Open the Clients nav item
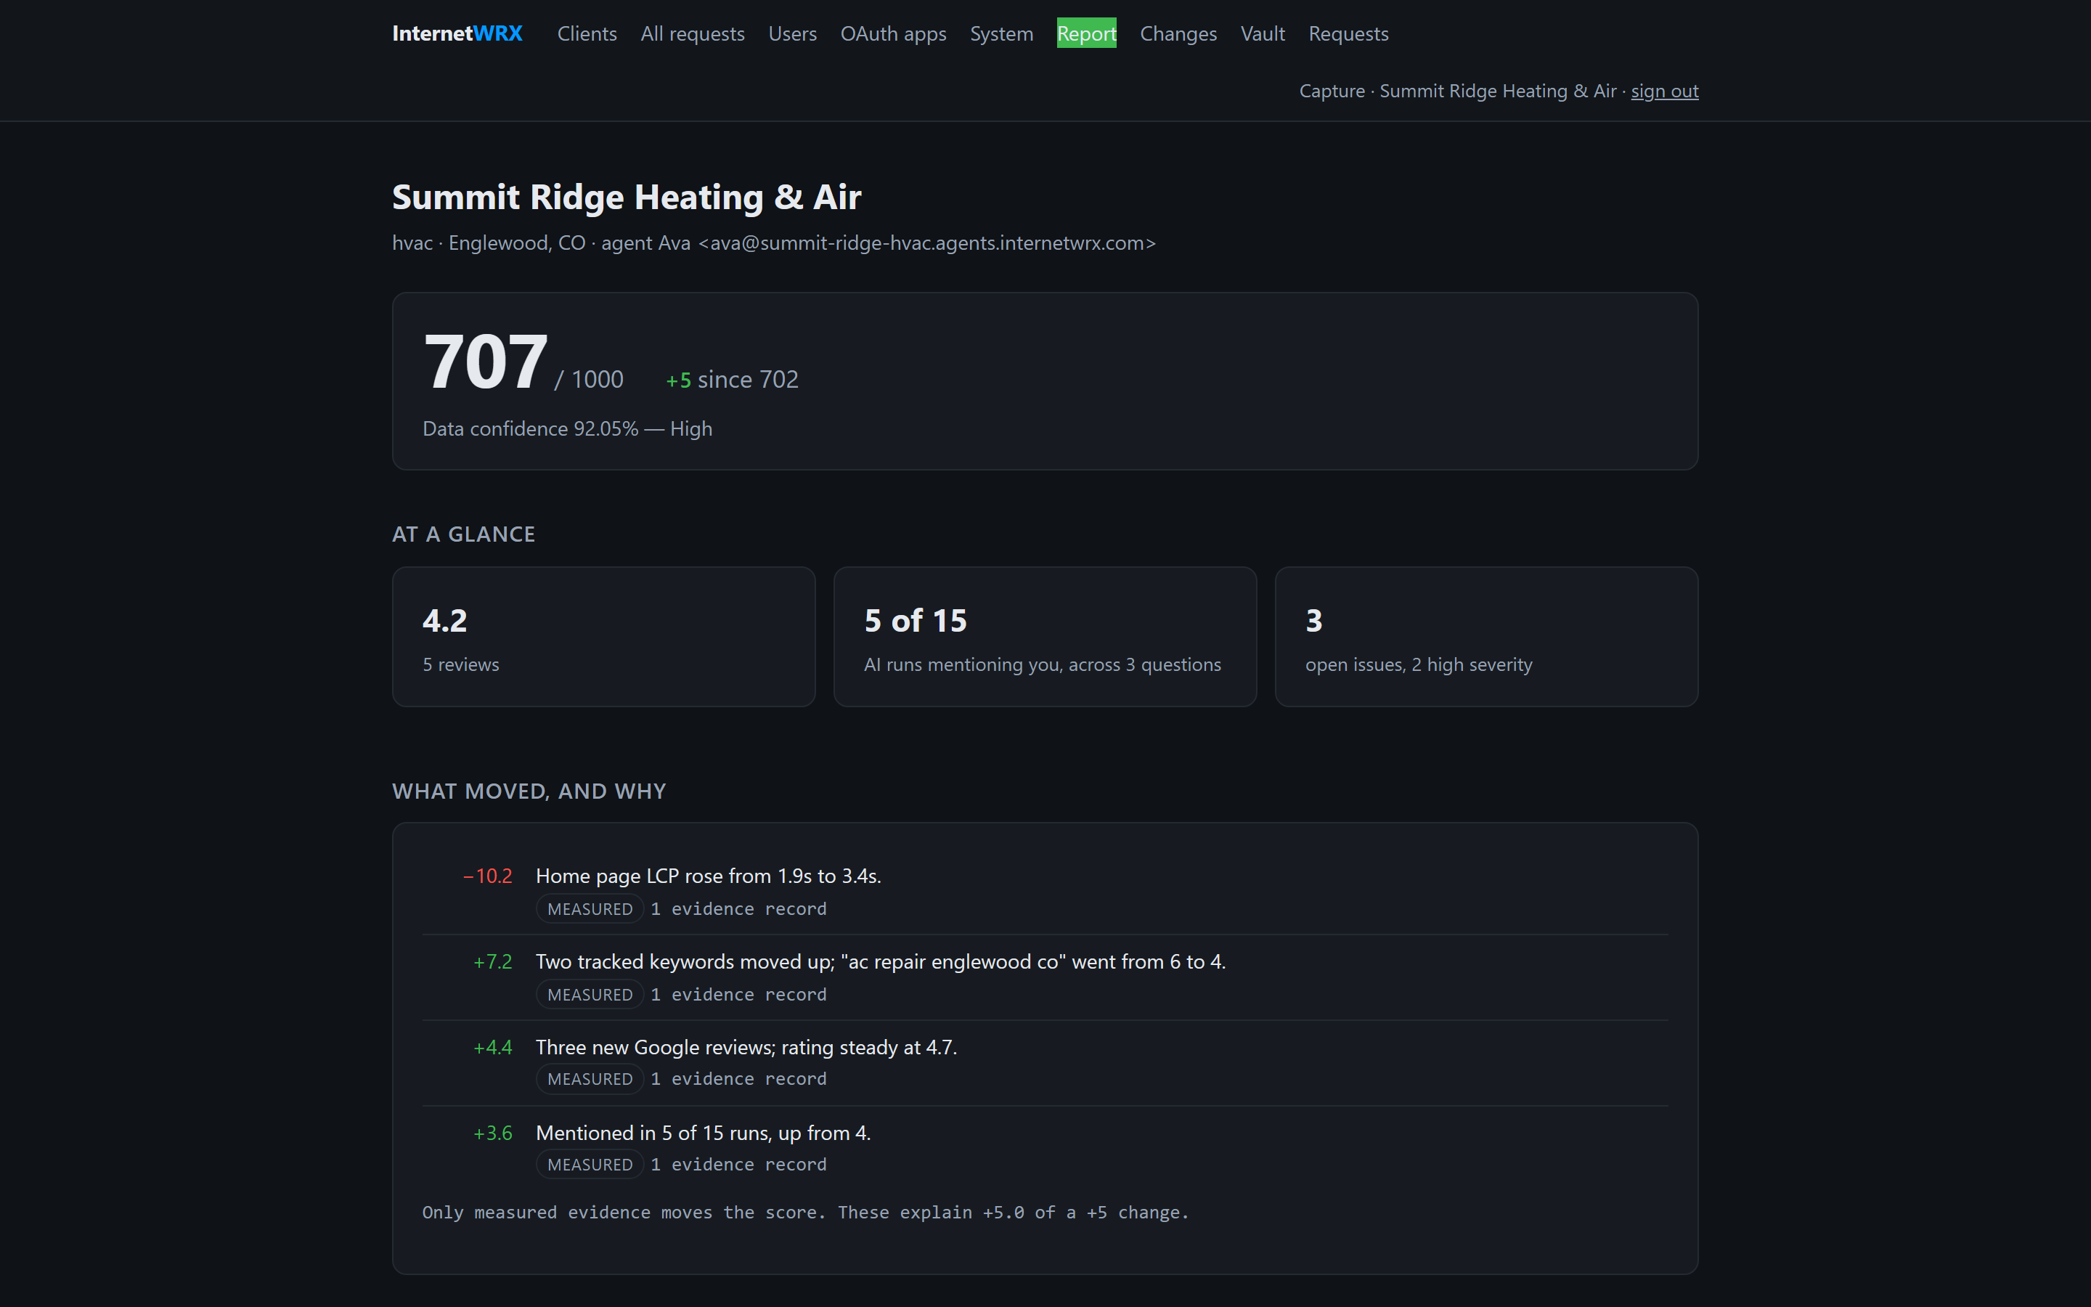This screenshot has height=1307, width=2091. (587, 33)
